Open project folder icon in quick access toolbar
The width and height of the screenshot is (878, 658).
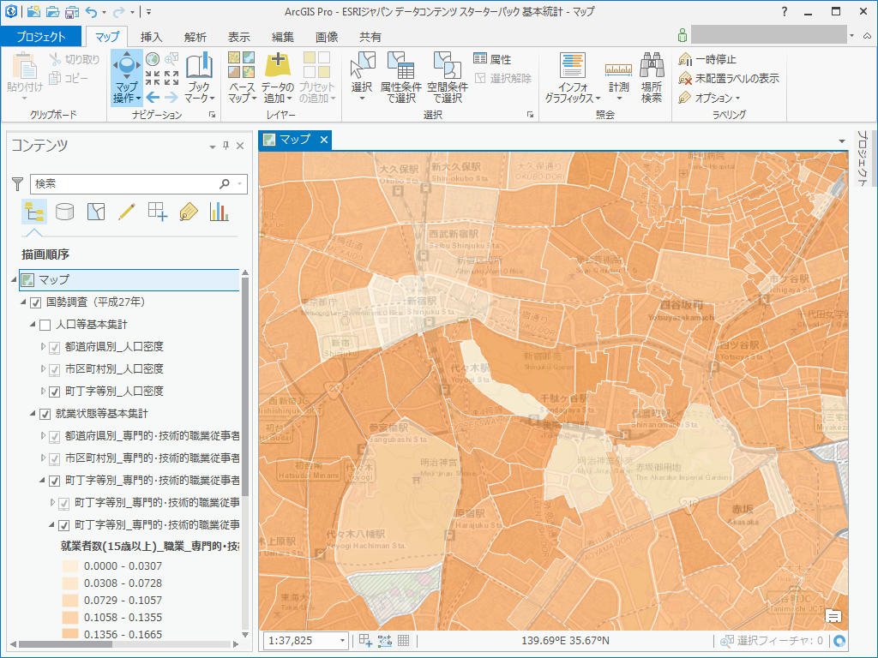pos(52,10)
